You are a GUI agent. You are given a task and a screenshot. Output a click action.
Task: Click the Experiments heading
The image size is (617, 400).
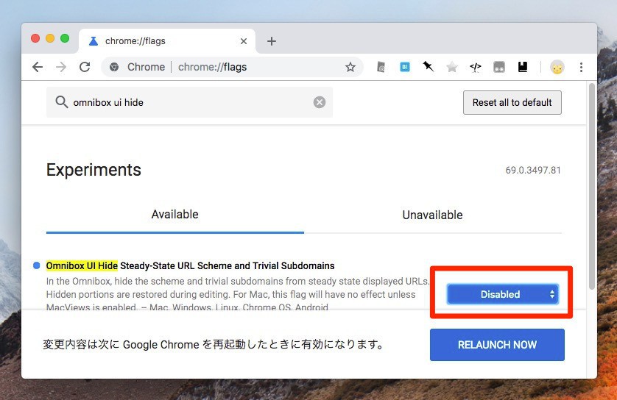[x=94, y=170]
